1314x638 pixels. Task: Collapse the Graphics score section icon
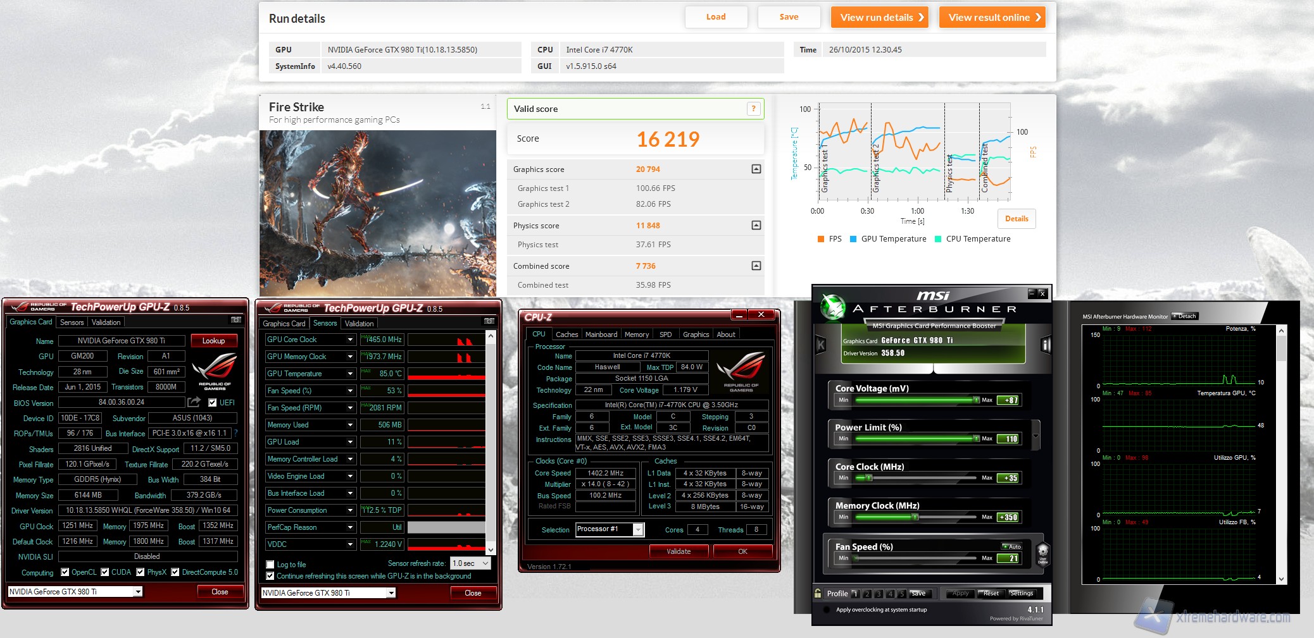pos(756,169)
